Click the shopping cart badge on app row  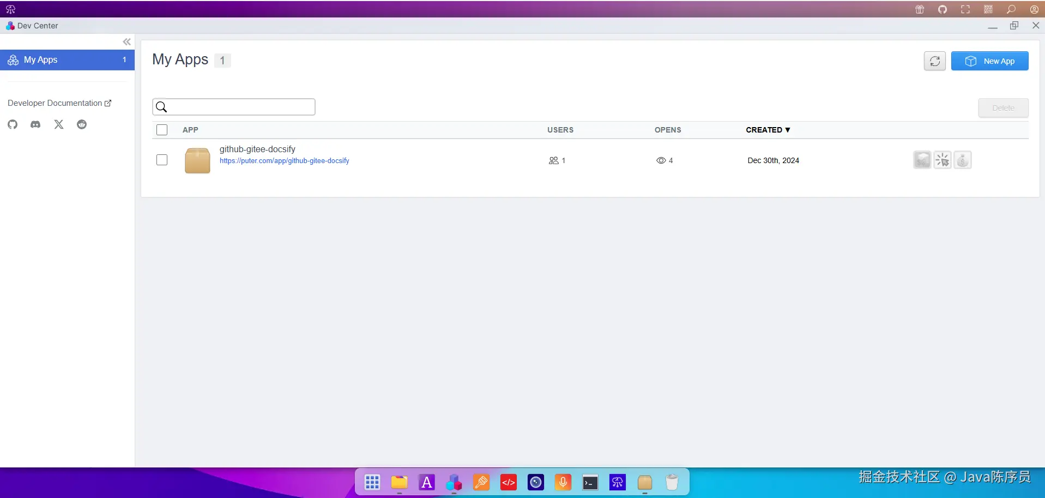[922, 160]
